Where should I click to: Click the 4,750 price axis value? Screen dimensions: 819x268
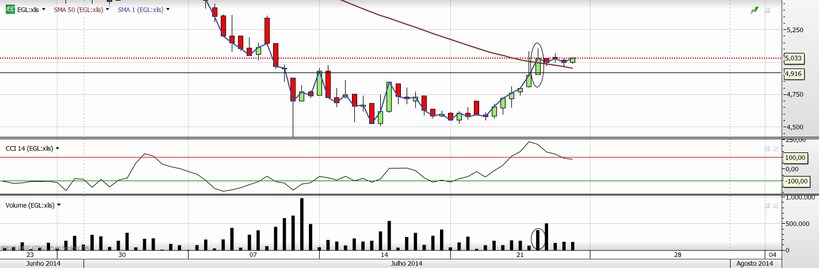coord(794,94)
